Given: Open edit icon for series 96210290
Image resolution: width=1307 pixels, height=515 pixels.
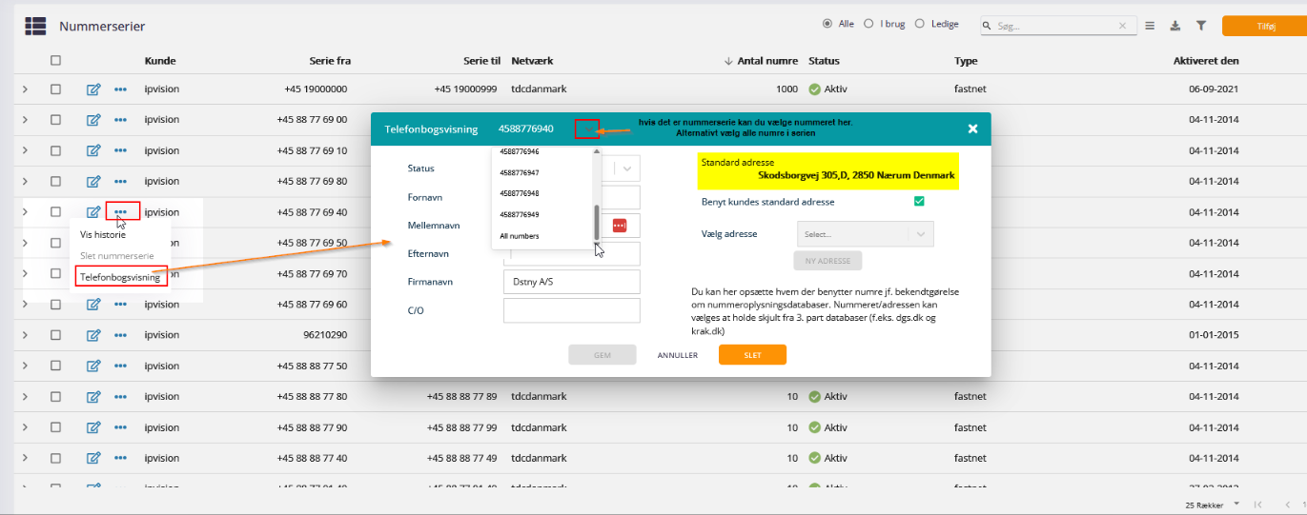Looking at the screenshot, I should pos(93,335).
